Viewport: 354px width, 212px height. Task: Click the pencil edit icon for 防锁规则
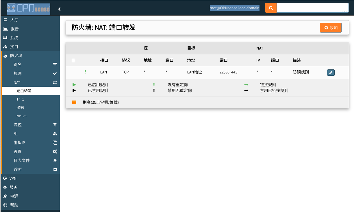[x=331, y=72]
